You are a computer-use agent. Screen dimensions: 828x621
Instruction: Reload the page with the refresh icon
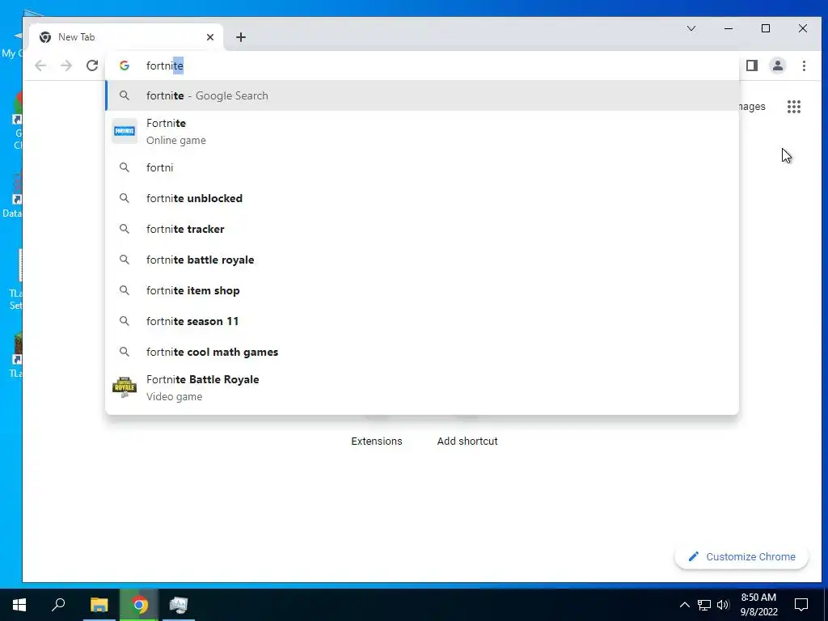(92, 65)
